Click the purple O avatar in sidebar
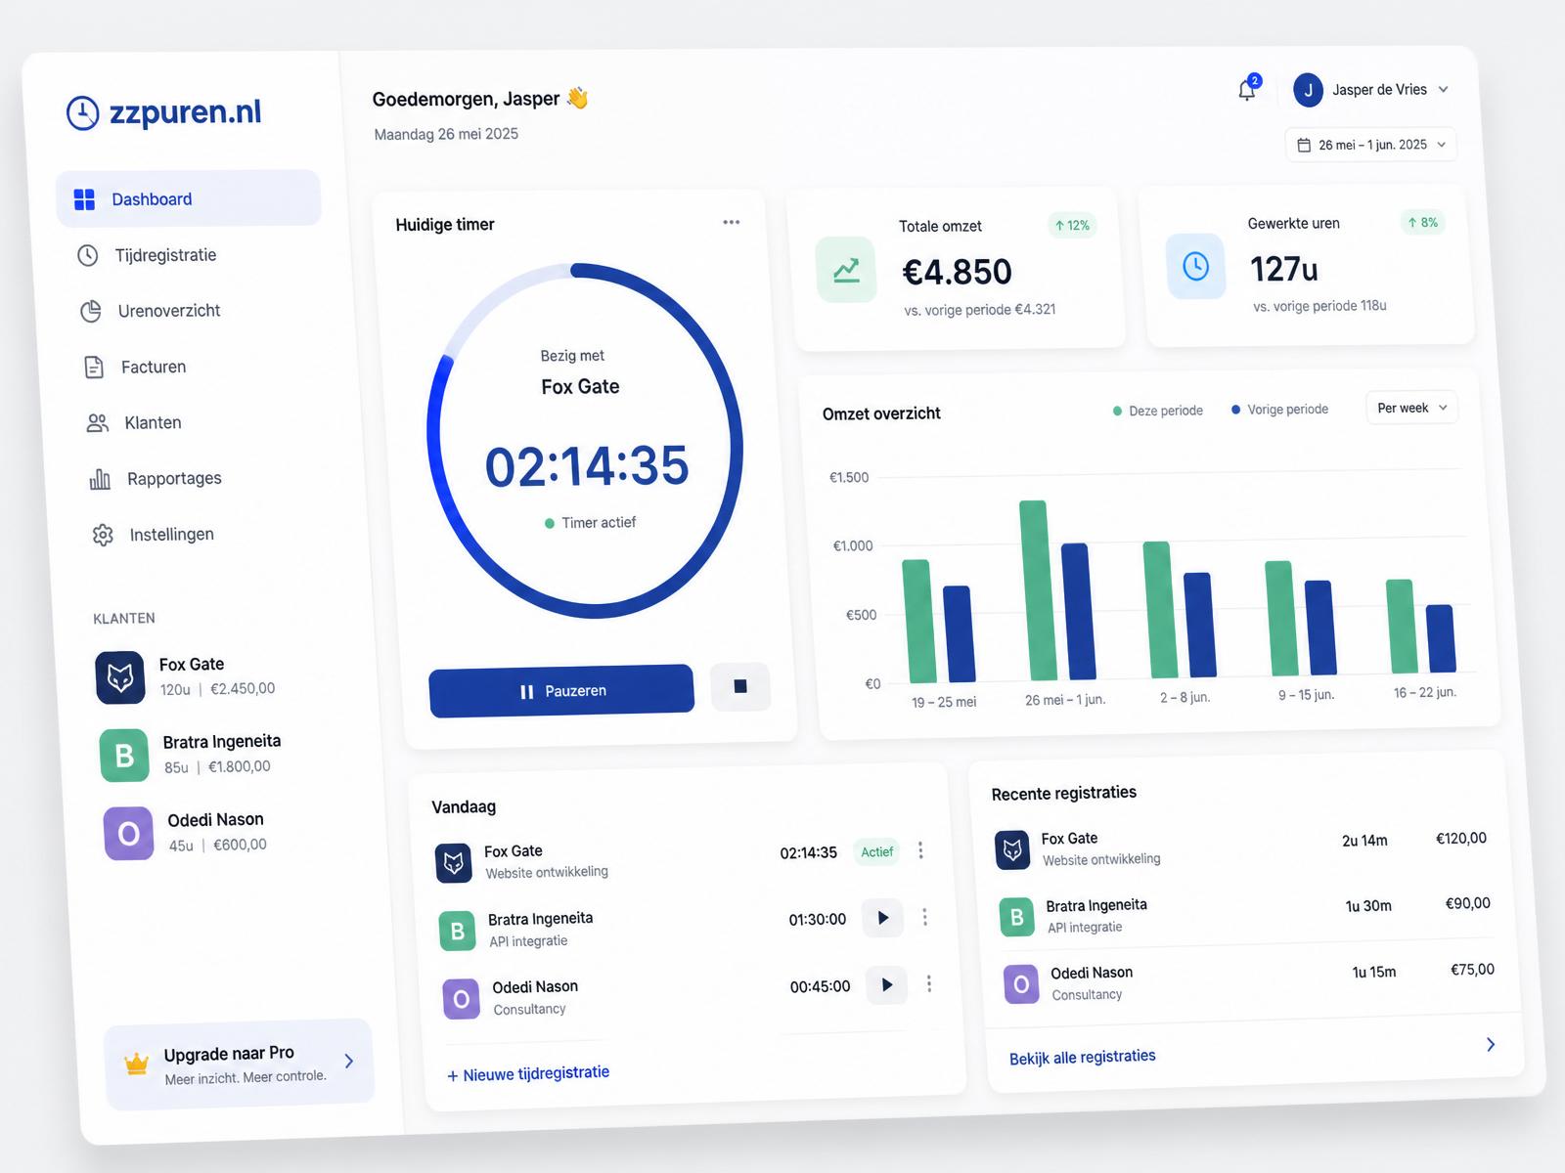The height and width of the screenshot is (1173, 1565). pos(128,834)
